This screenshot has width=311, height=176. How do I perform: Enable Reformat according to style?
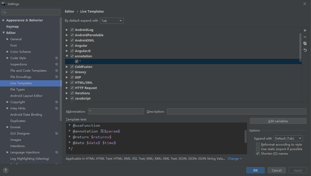click(x=258, y=145)
